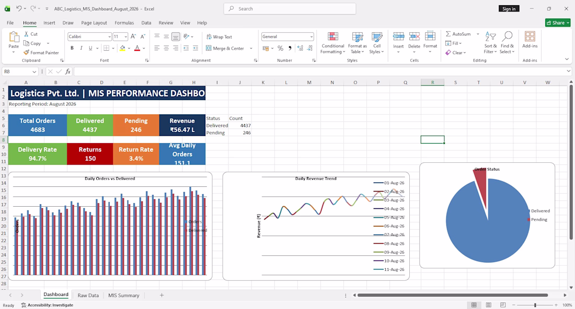Open Find & Select magnifier
The image size is (575, 309).
tap(507, 42)
